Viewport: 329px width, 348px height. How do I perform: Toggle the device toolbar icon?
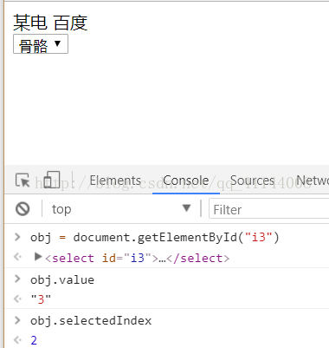[x=52, y=180]
